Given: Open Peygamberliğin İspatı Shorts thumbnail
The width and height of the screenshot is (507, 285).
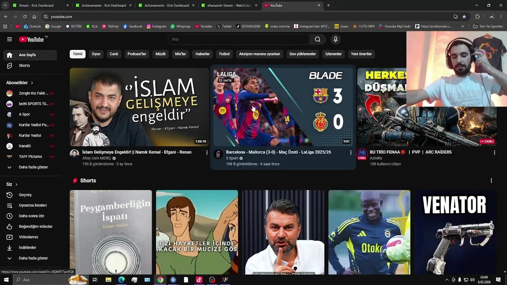Looking at the screenshot, I should point(111,232).
